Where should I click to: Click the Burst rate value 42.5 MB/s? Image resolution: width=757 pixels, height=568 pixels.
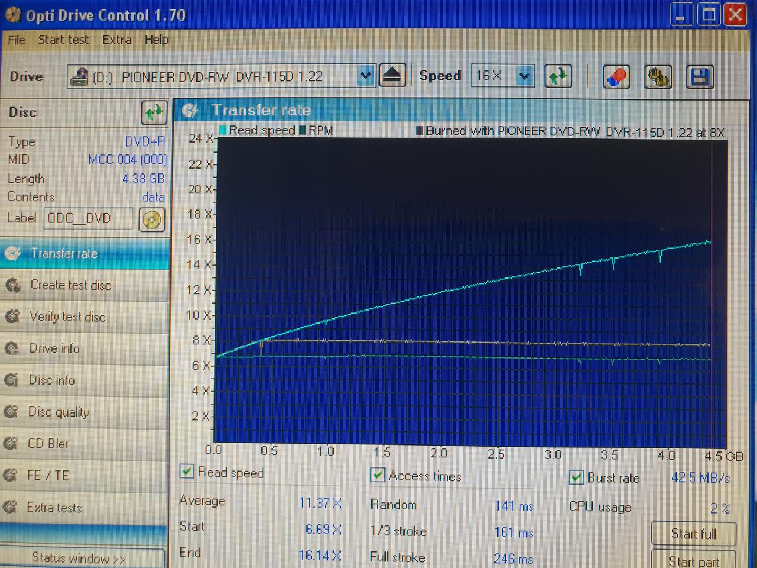pos(701,477)
